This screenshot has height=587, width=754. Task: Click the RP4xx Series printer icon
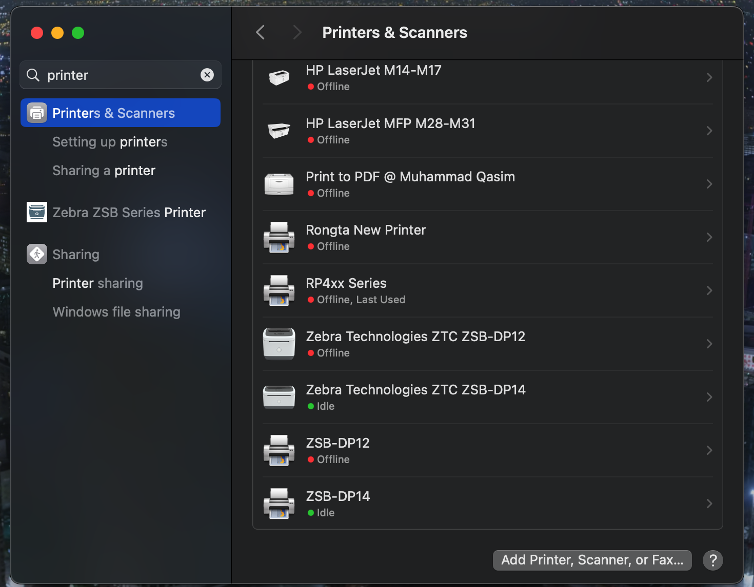coord(279,290)
